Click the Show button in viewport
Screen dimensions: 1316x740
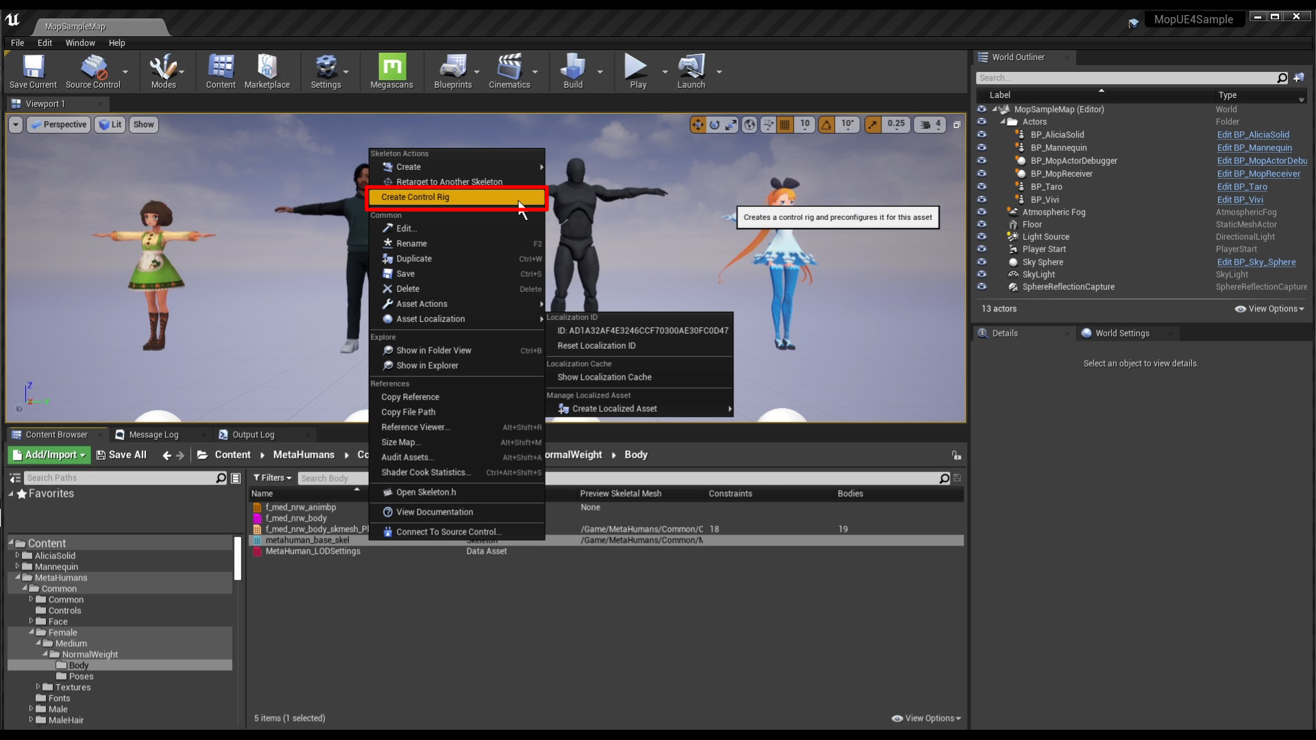pos(143,125)
